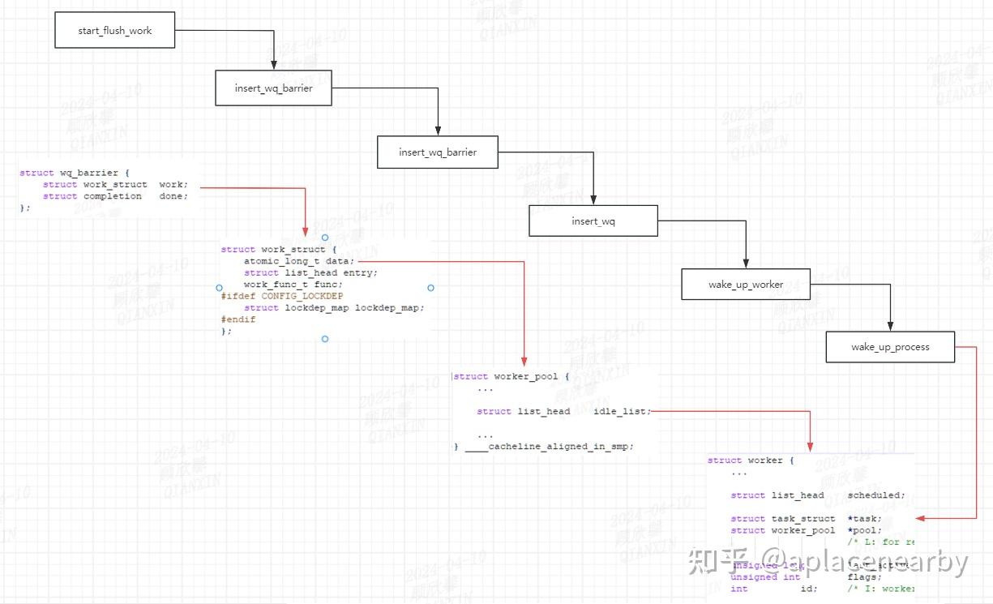Click the line "struct list_head scheduled;"
Viewport: 993px width, 604px height.
(x=818, y=495)
